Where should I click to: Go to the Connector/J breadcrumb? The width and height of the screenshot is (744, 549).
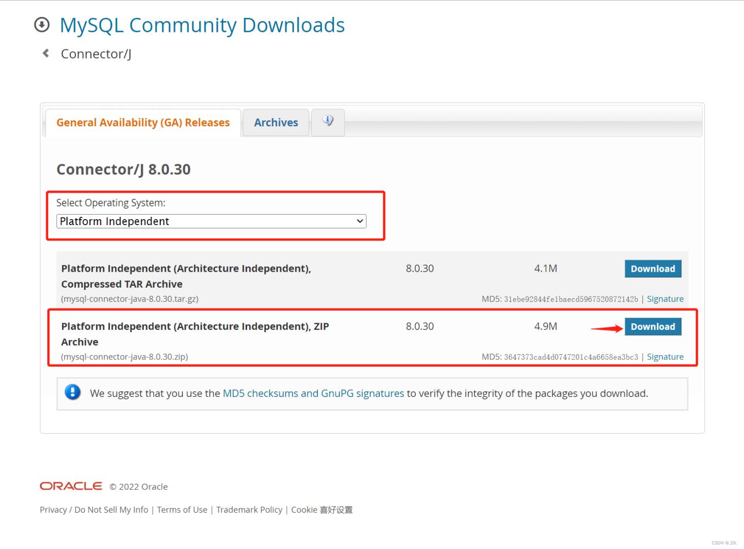[x=96, y=54]
